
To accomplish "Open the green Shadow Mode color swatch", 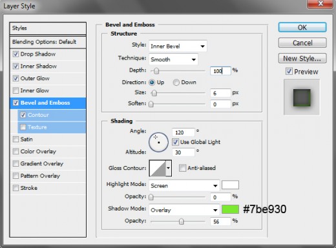I will pos(230,209).
